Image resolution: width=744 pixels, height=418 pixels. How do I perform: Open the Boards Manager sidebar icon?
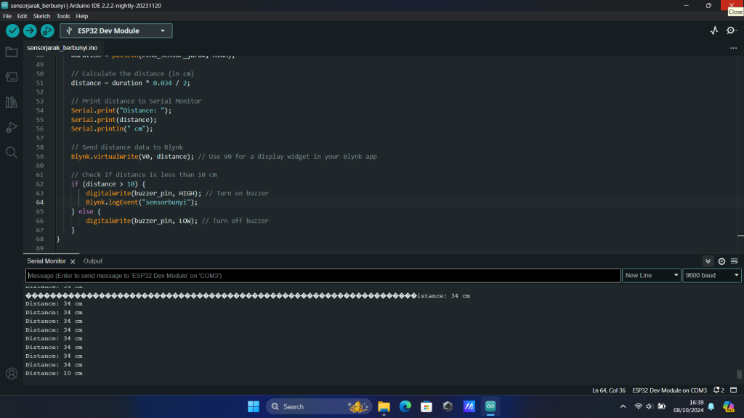click(x=12, y=77)
